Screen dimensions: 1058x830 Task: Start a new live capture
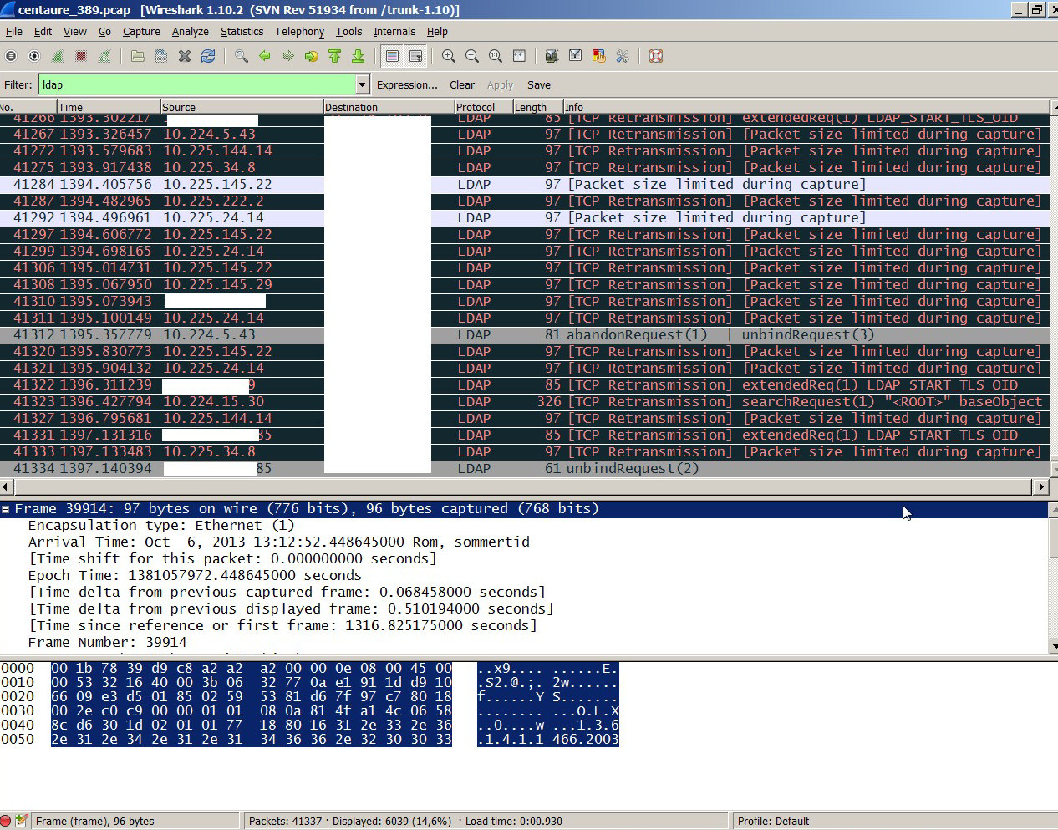(58, 56)
